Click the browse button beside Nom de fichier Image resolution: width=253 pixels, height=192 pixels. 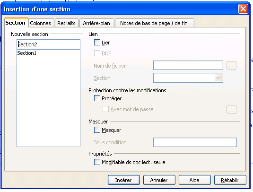pos(231,66)
